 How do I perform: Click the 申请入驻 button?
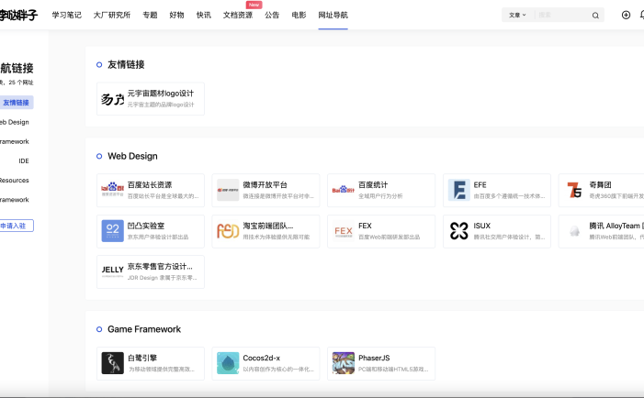[x=17, y=226]
